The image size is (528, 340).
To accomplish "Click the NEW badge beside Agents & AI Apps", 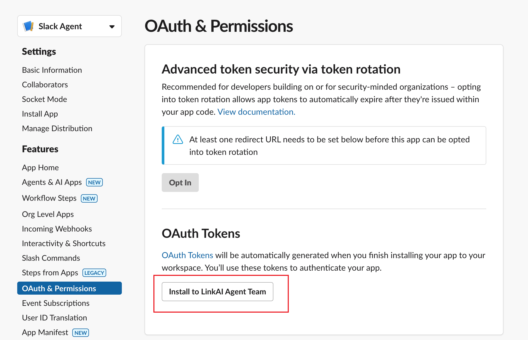I will point(94,182).
